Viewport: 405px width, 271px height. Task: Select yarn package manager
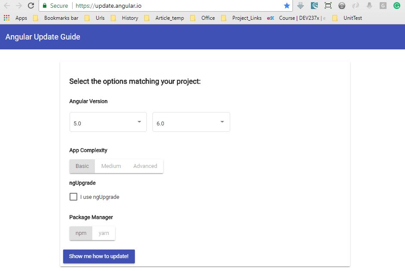point(104,233)
